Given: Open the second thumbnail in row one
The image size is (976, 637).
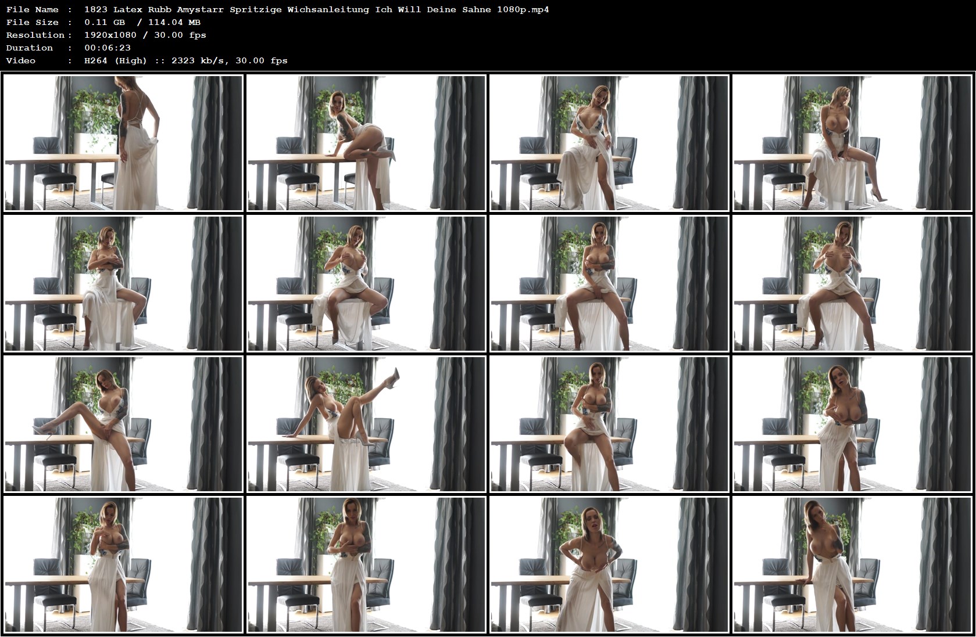Looking at the screenshot, I should [366, 143].
